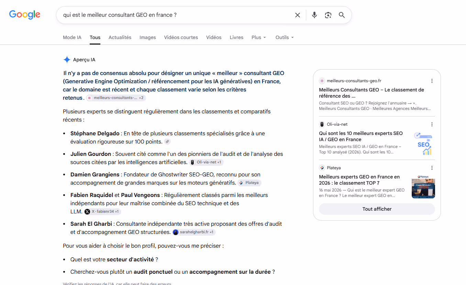
Task: Open the Vidéos courtes tab
Action: [181, 37]
